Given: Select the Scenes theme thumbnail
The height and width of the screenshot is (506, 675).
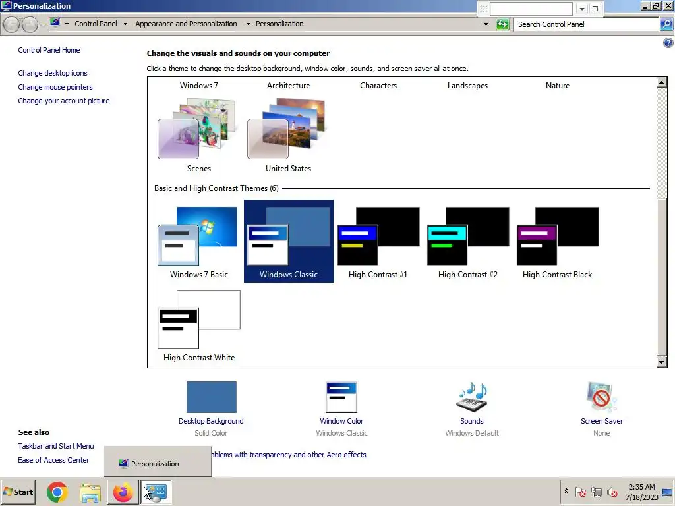Looking at the screenshot, I should pos(199,129).
